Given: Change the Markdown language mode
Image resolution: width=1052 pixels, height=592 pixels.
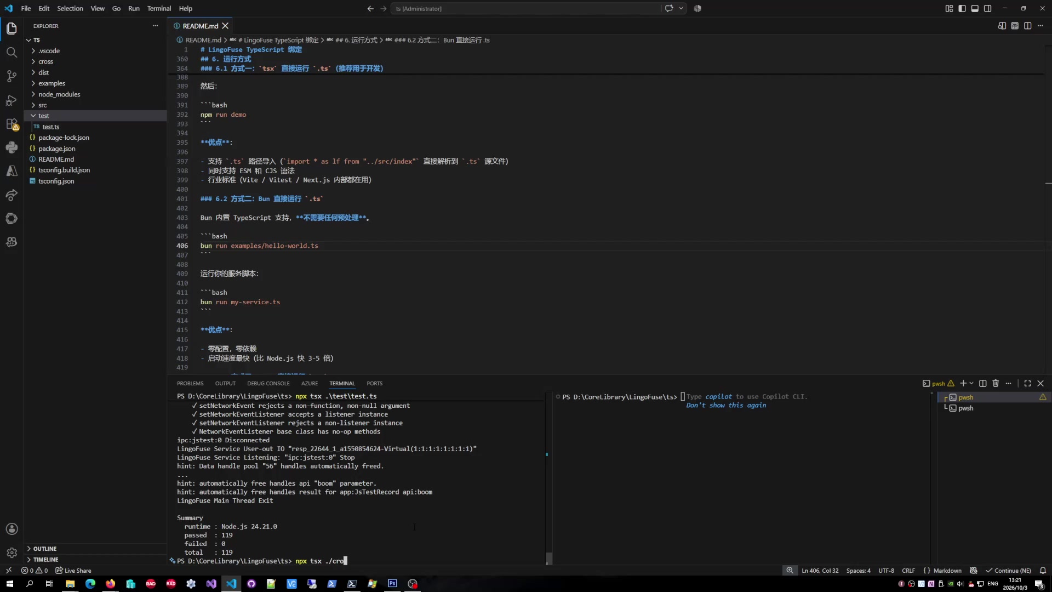Looking at the screenshot, I should point(947,571).
